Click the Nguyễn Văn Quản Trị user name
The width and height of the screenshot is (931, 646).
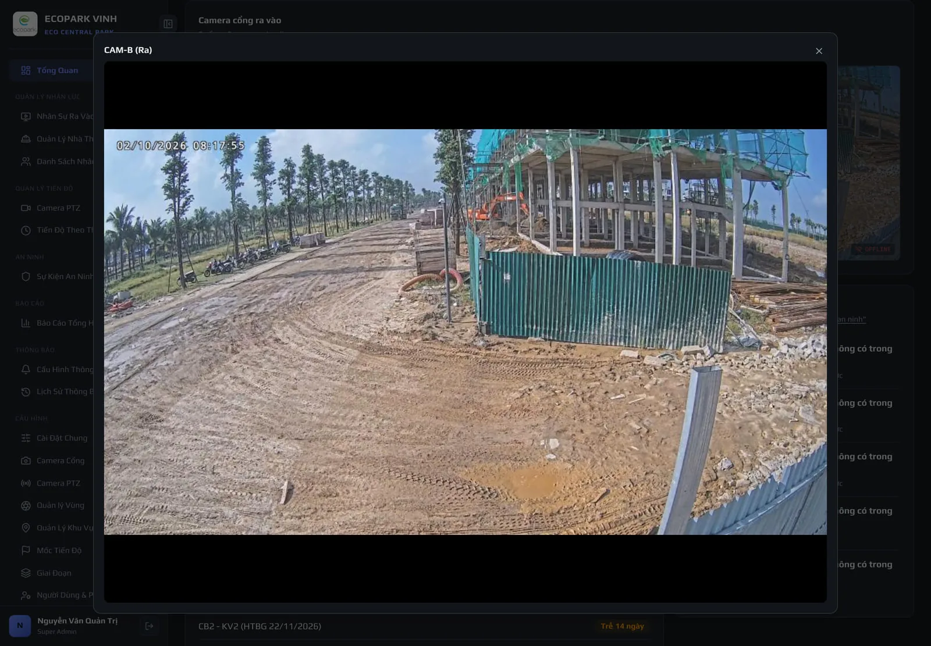coord(77,621)
